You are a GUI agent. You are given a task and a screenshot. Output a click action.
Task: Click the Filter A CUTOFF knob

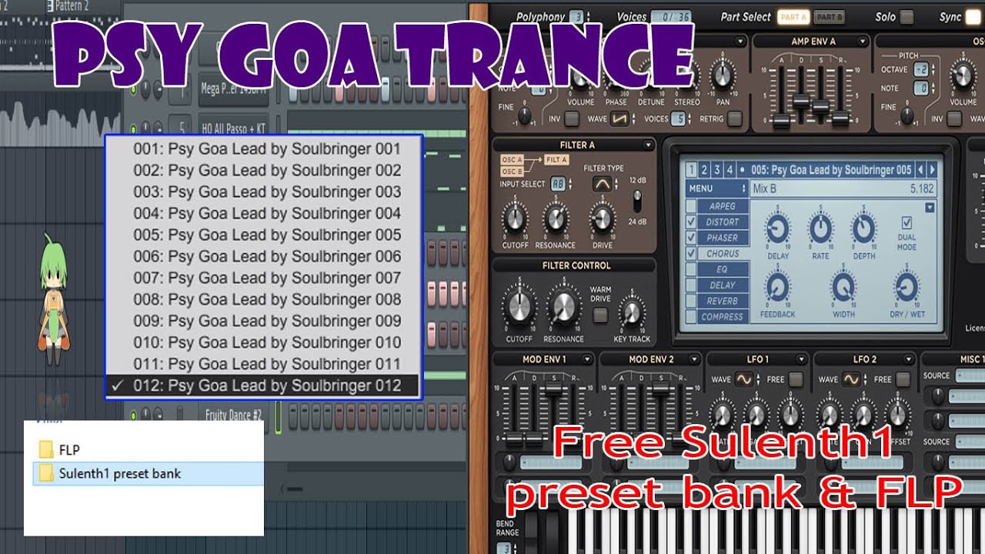tap(515, 219)
